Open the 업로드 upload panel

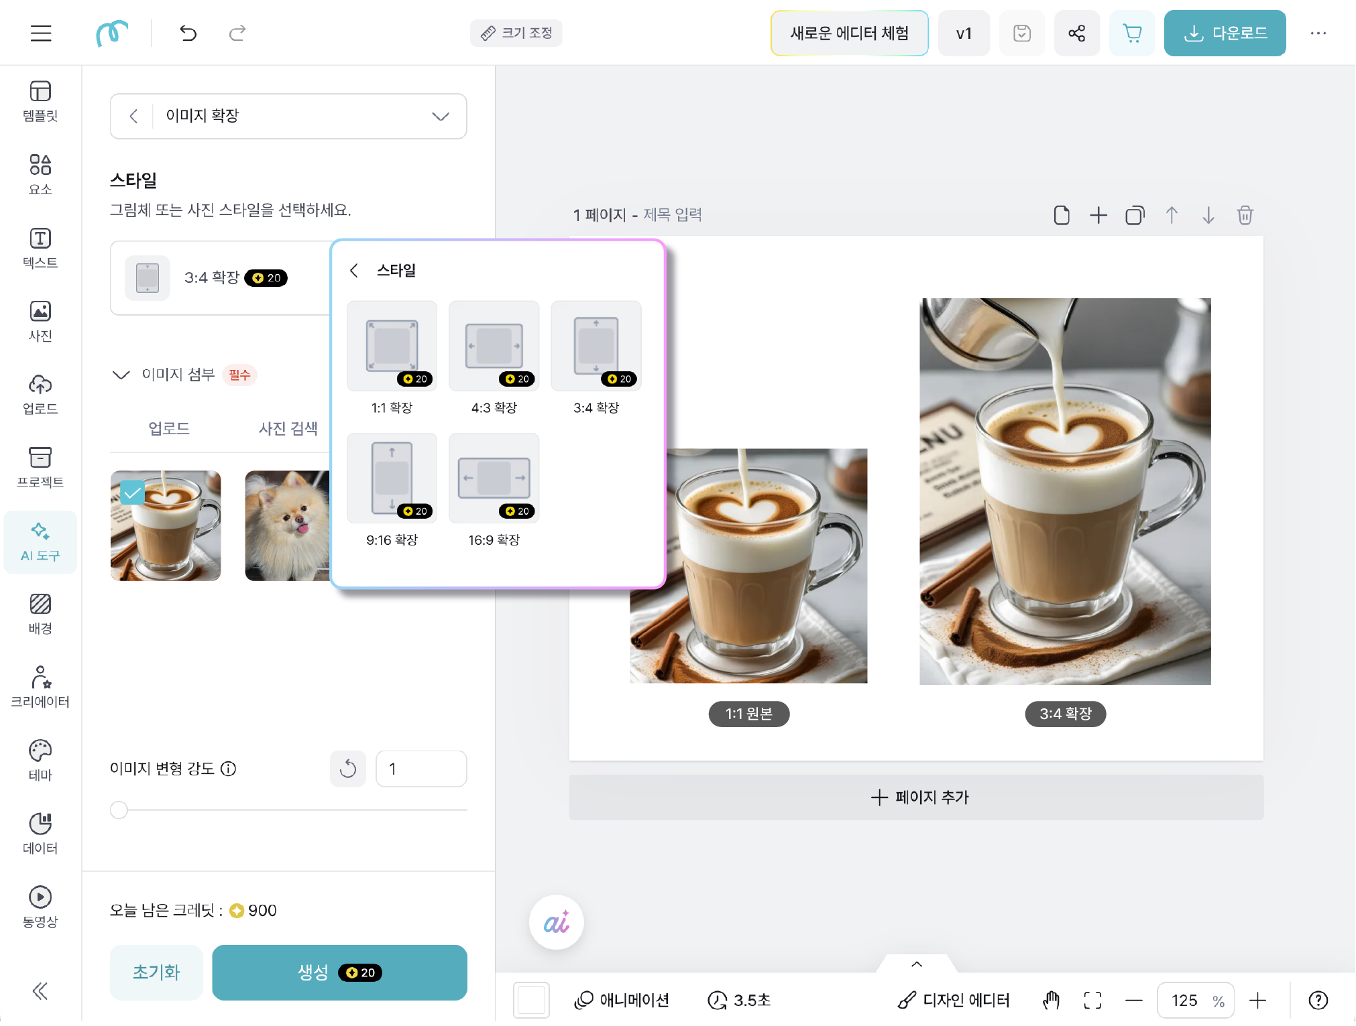click(40, 394)
